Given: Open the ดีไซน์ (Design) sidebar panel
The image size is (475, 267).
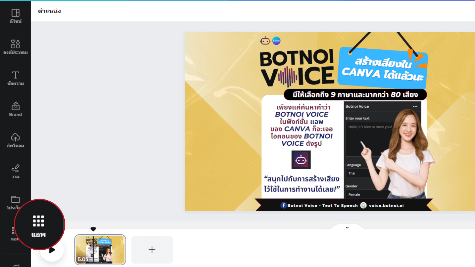Looking at the screenshot, I should point(15,16).
